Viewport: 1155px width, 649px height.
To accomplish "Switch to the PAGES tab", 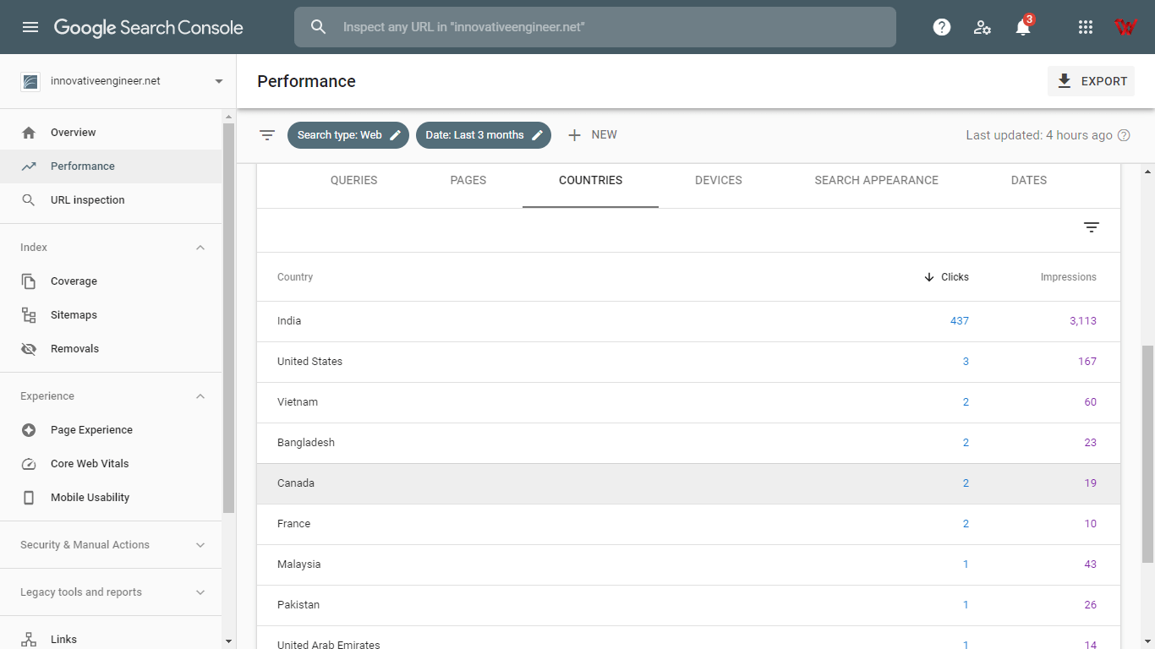I will (468, 180).
